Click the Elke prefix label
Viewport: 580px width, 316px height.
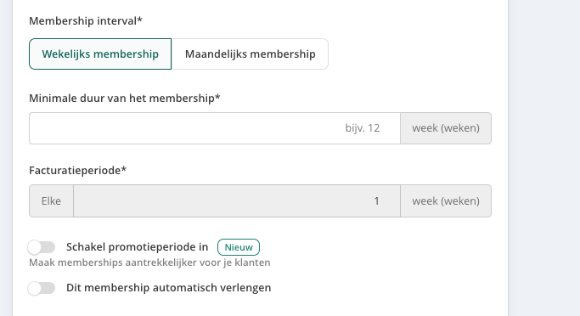click(x=52, y=201)
